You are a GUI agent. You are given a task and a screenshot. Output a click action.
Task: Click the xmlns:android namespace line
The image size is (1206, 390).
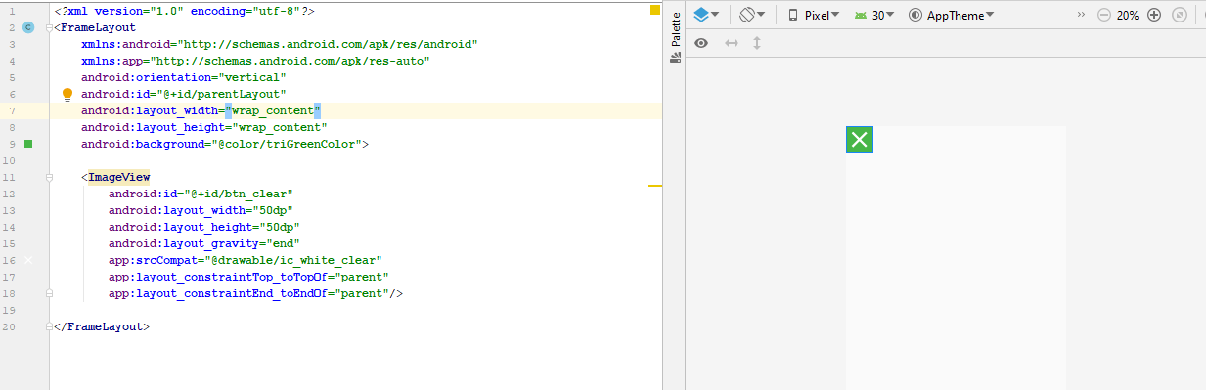[x=279, y=44]
